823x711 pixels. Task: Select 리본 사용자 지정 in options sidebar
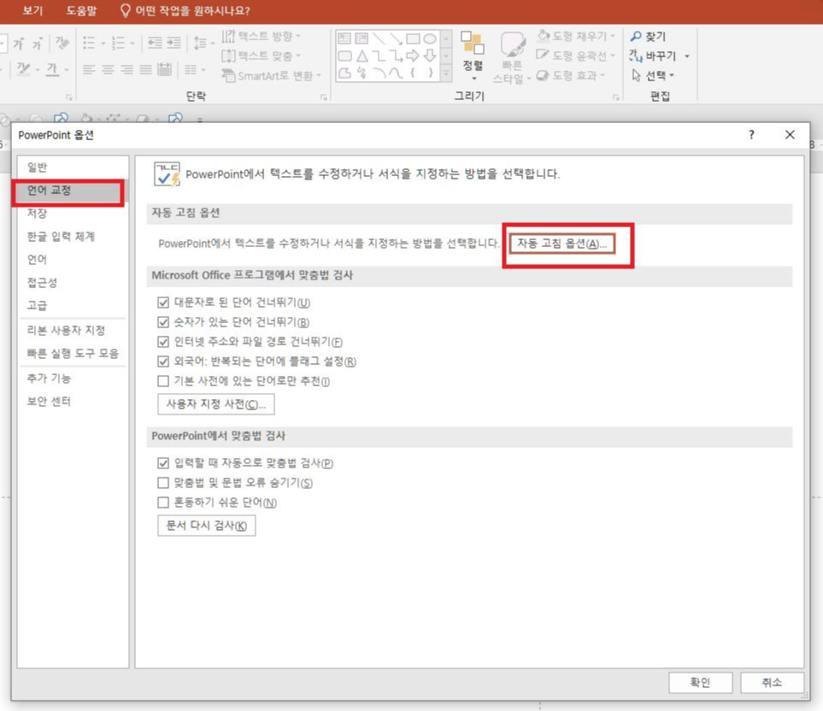click(73, 330)
